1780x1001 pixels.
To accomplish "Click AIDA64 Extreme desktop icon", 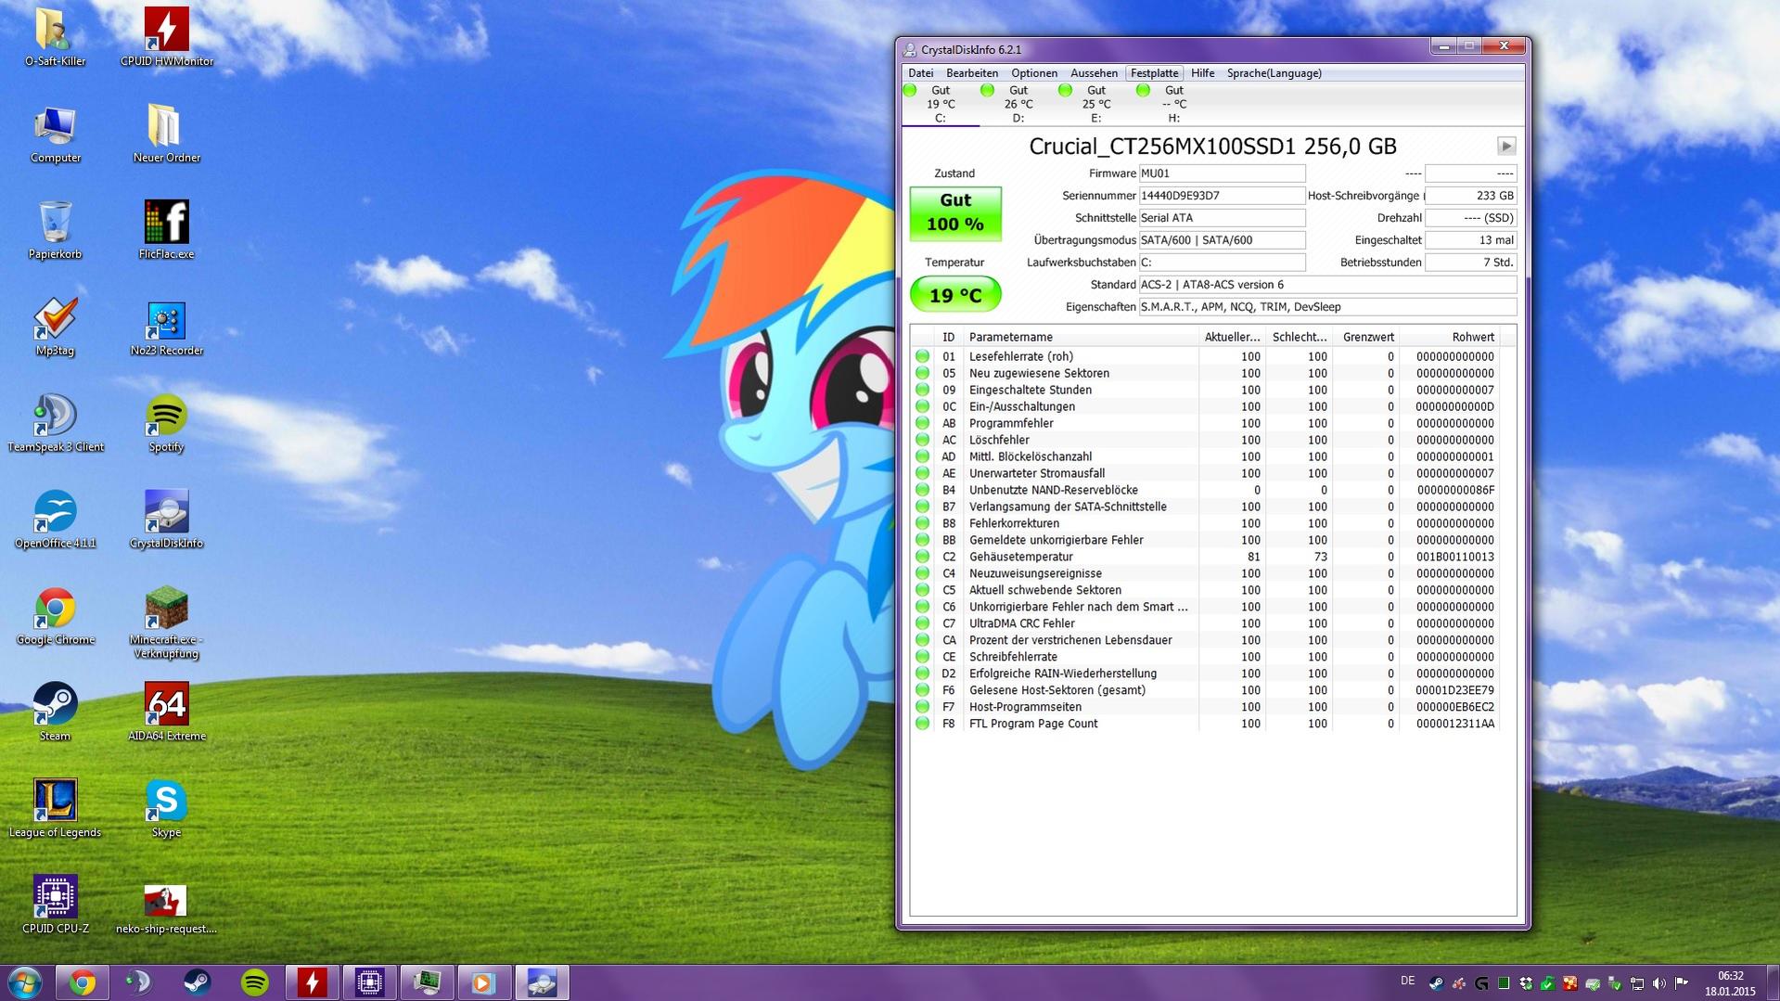I will (166, 712).
